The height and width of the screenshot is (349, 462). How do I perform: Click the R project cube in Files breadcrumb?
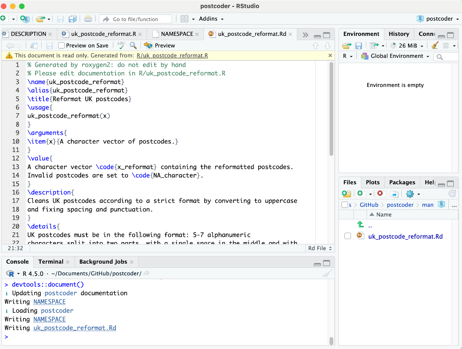coord(441,204)
